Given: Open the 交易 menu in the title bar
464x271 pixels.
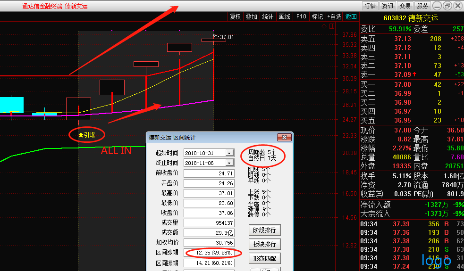Looking at the screenshot, I should [x=405, y=6].
